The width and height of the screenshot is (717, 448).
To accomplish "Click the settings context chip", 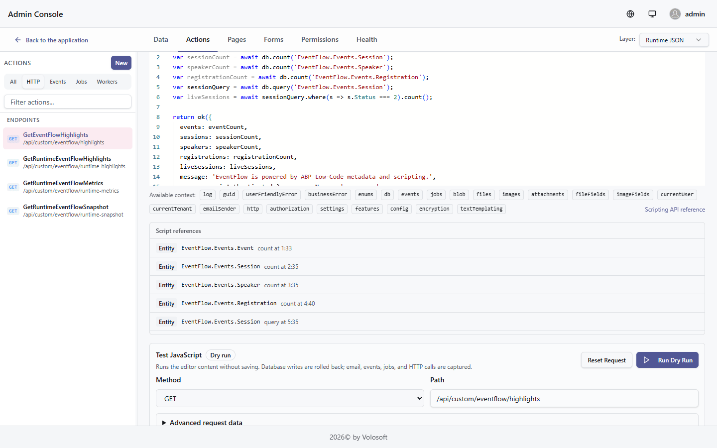I will point(332,209).
